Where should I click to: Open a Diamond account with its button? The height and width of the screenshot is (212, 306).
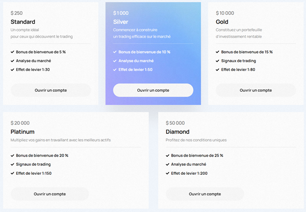point(204,194)
